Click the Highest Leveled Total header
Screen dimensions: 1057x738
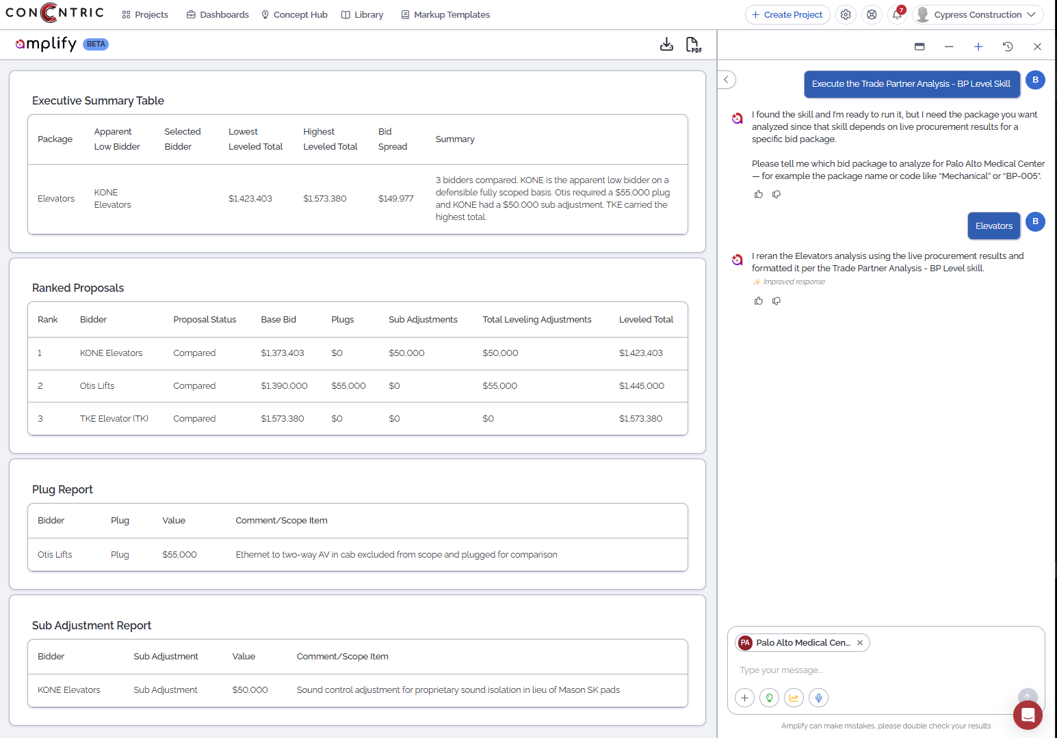[330, 139]
